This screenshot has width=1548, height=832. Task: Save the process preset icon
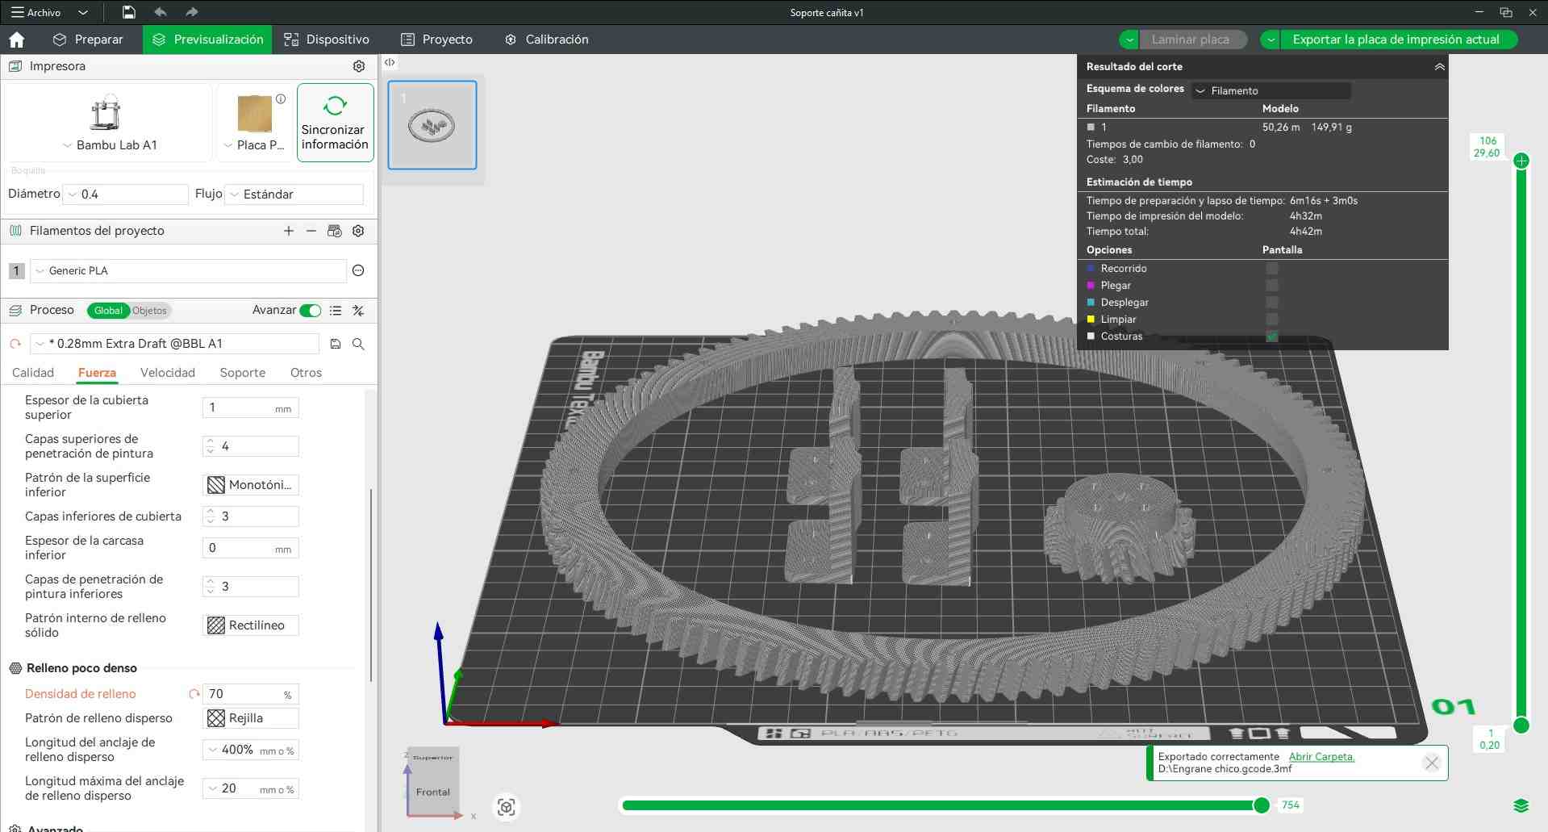point(336,344)
